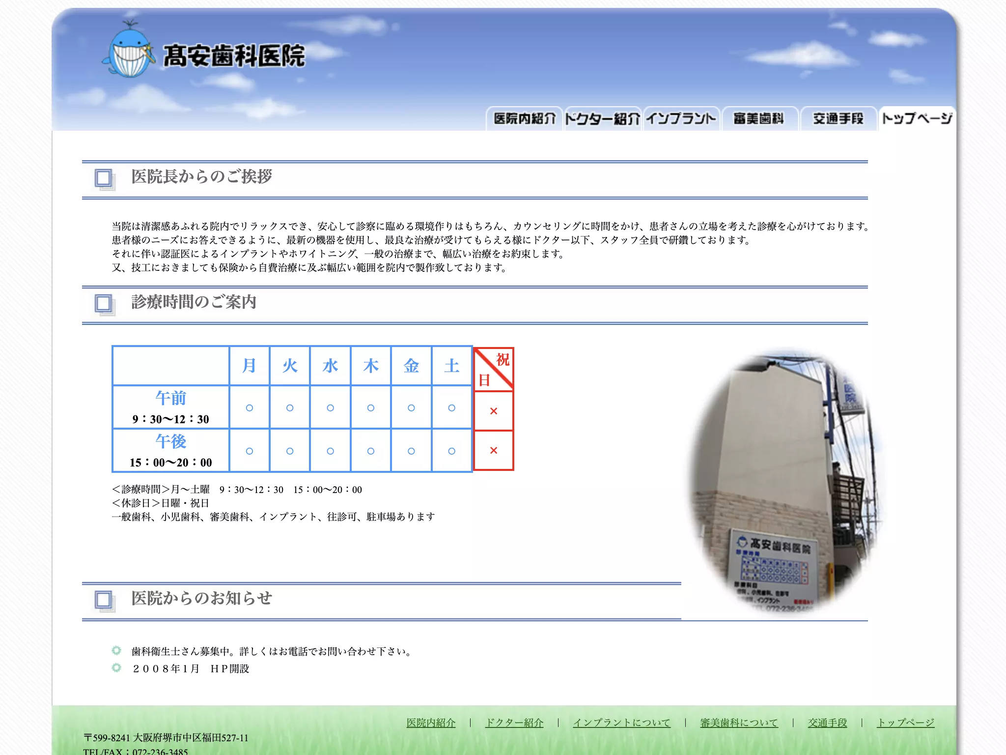Click the 医院長からのご挨拶 heading
The width and height of the screenshot is (1006, 755).
click(201, 176)
